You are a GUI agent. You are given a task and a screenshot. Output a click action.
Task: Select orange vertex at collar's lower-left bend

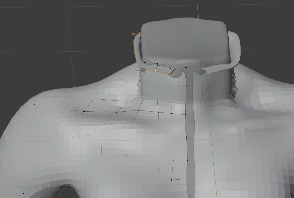pos(138,67)
